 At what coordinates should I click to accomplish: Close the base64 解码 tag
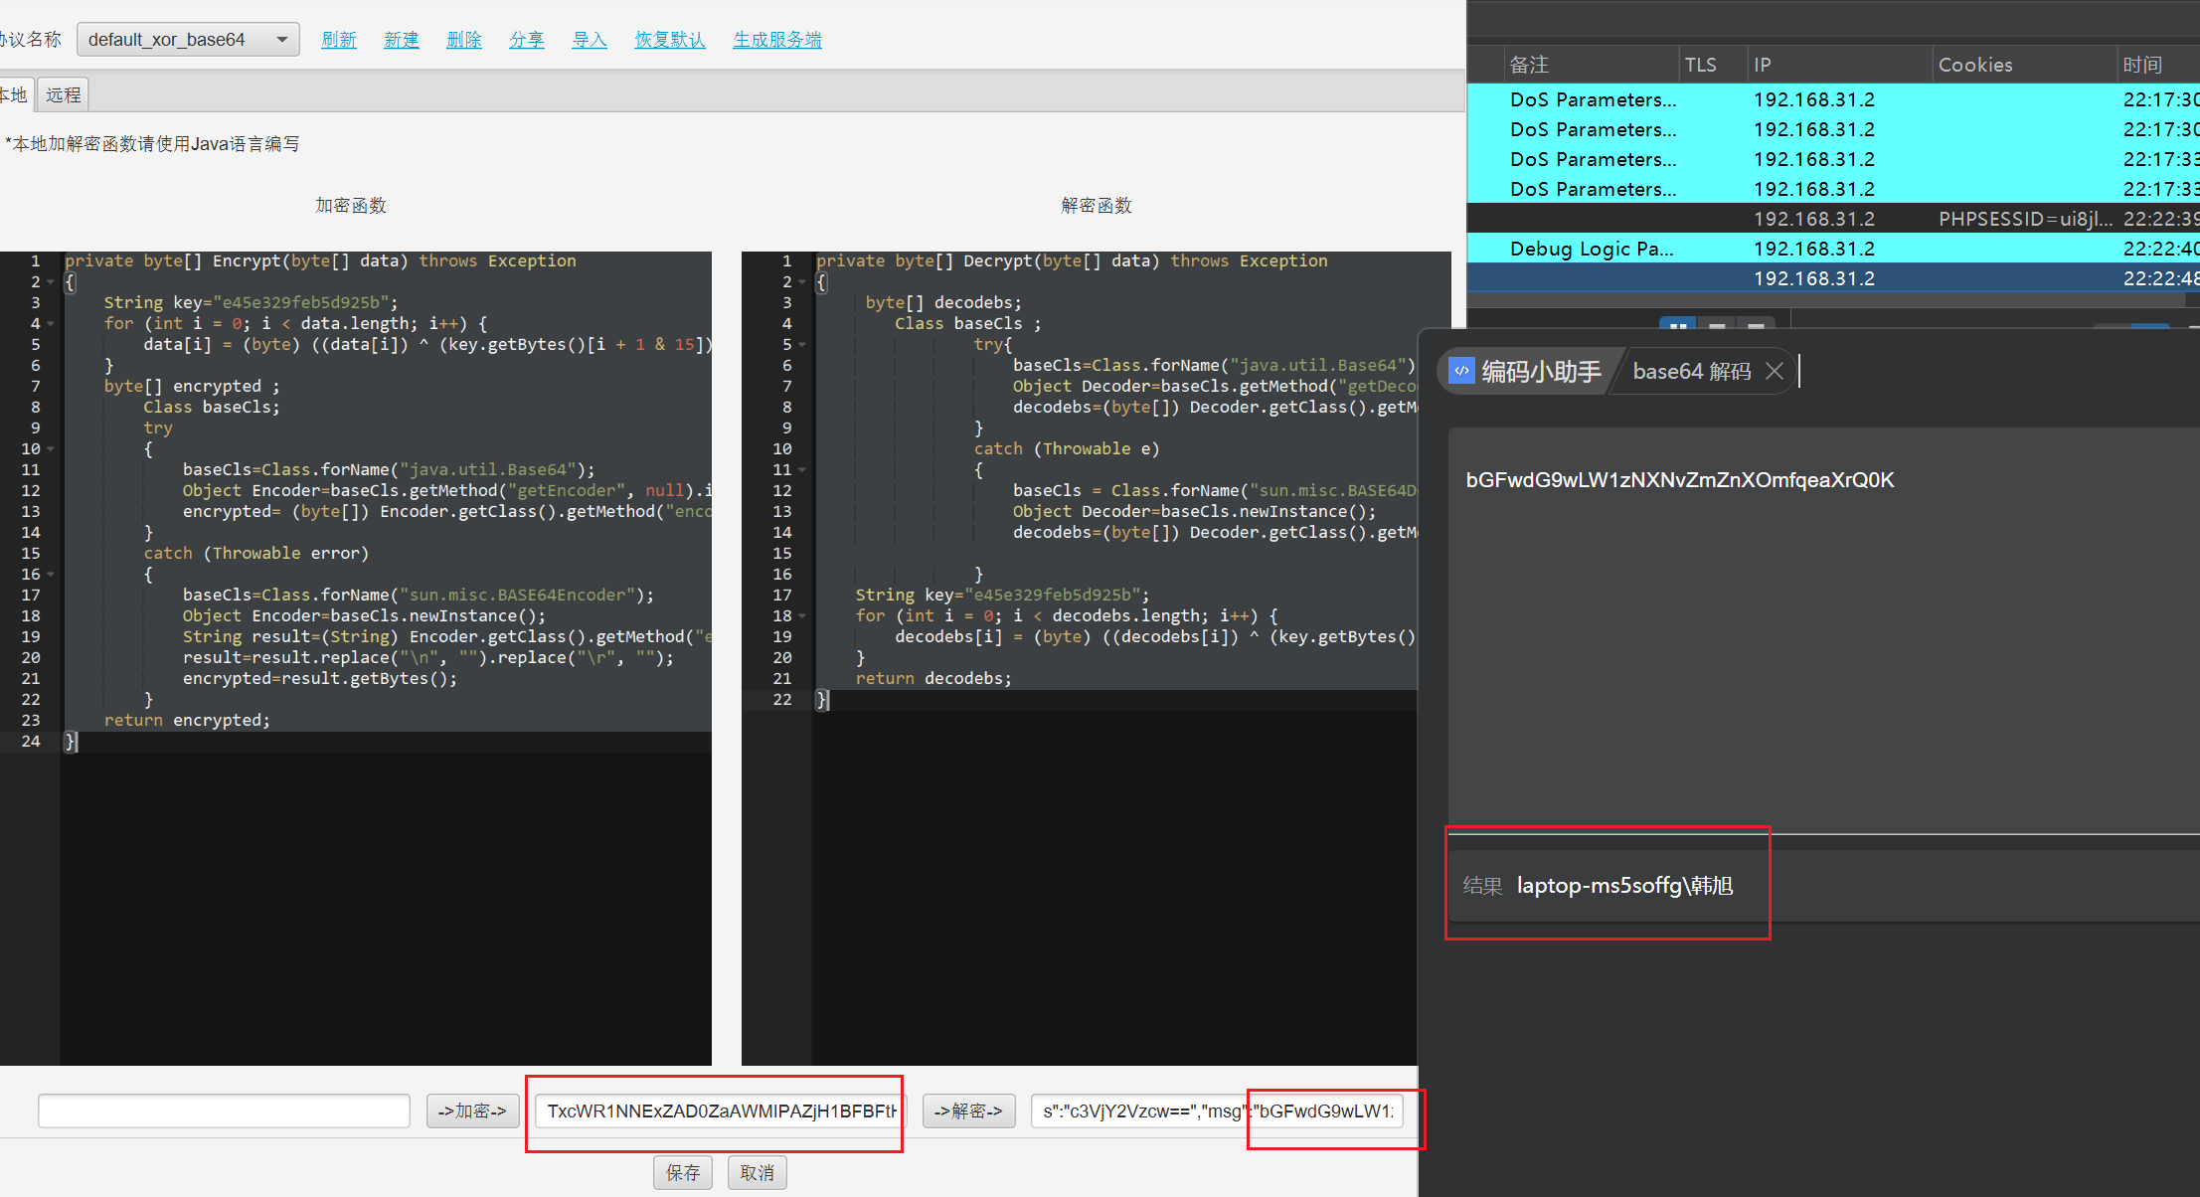[1775, 371]
